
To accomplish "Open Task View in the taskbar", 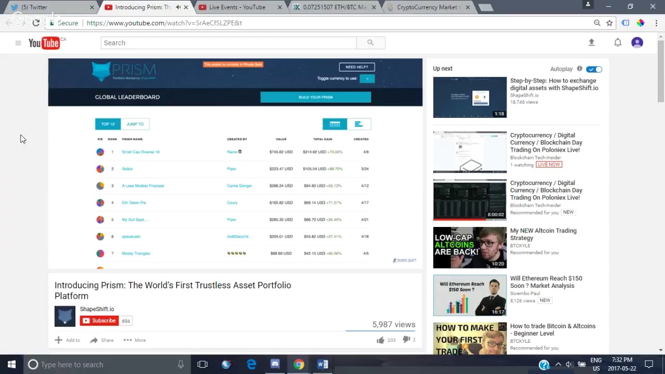I will pyautogui.click(x=203, y=365).
